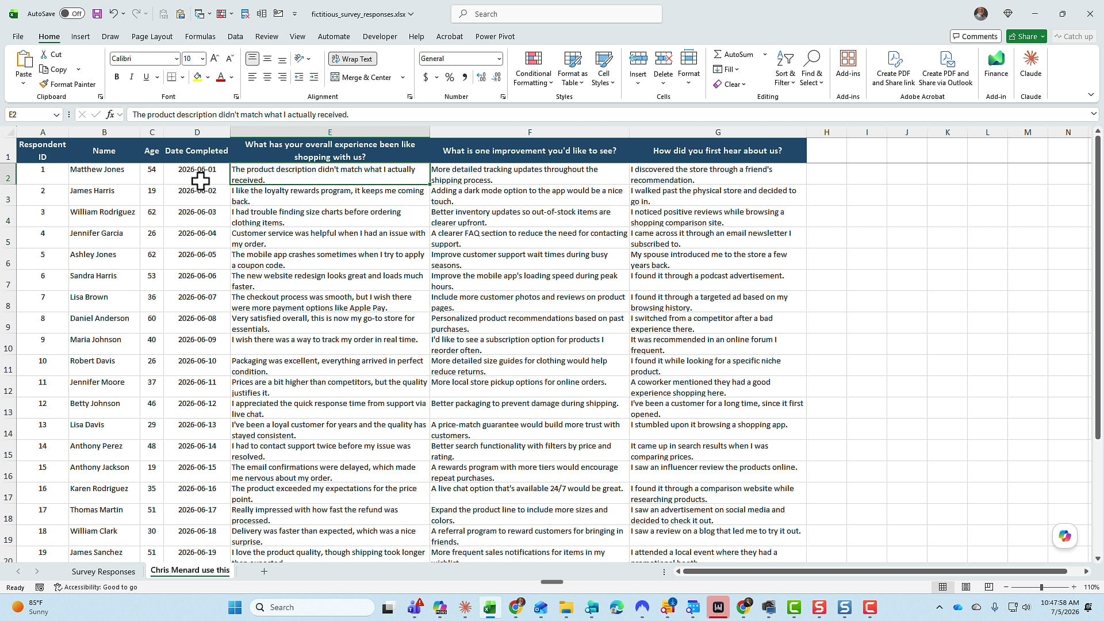Open the Copilot floating button
The height and width of the screenshot is (621, 1104).
tap(1064, 536)
